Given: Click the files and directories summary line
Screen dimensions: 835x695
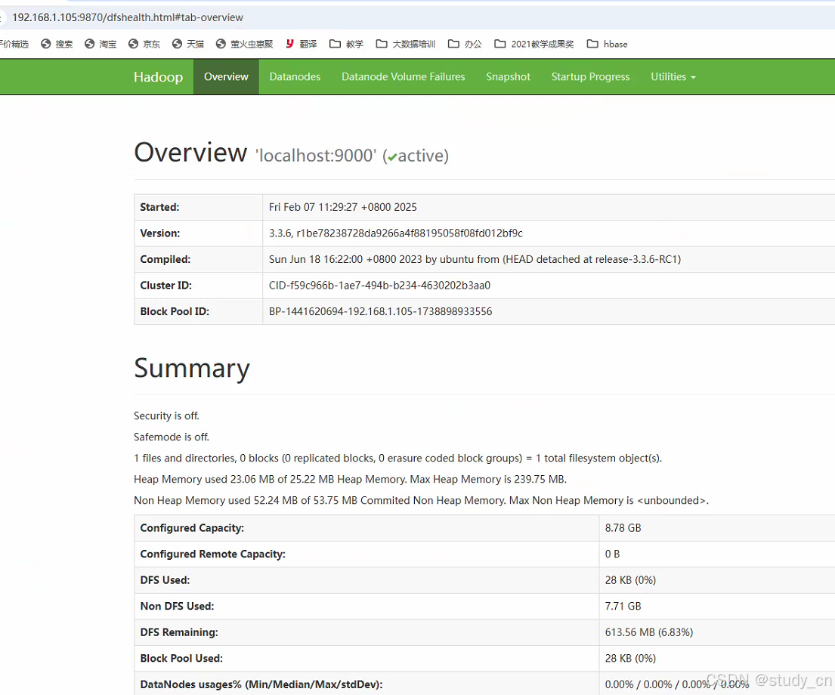Looking at the screenshot, I should [x=397, y=459].
